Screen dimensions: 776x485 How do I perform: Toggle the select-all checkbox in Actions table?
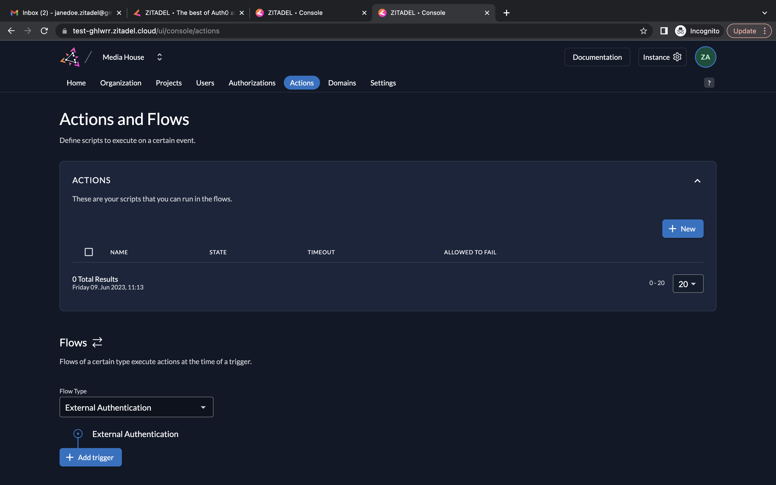coord(89,252)
